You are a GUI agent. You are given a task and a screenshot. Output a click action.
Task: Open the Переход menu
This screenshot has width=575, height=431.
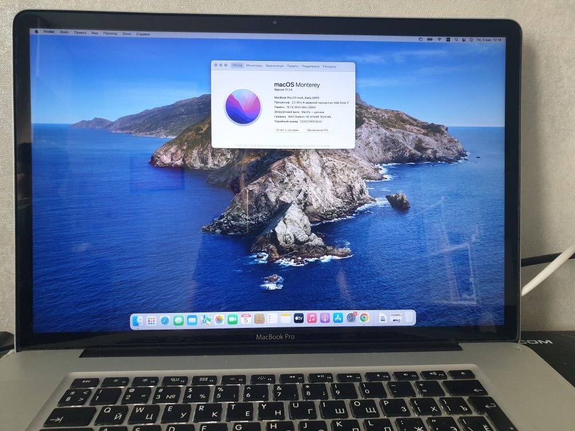coord(110,33)
